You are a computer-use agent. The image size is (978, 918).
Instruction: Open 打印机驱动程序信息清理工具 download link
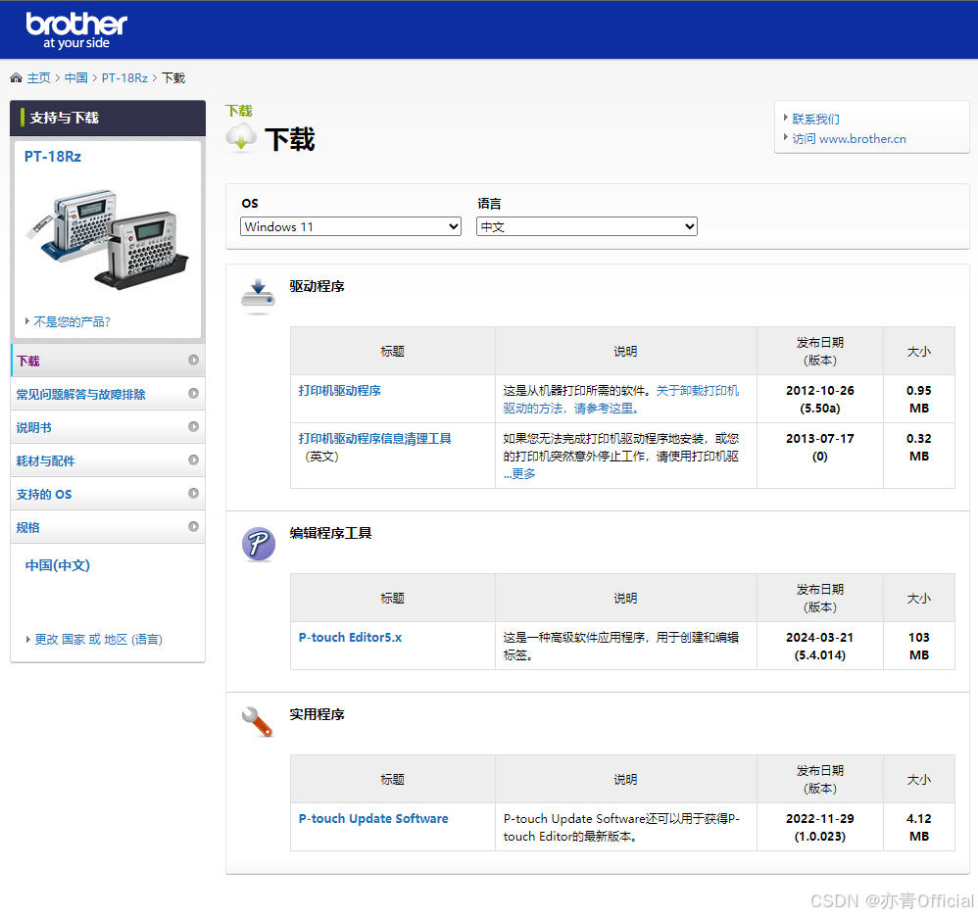click(374, 438)
